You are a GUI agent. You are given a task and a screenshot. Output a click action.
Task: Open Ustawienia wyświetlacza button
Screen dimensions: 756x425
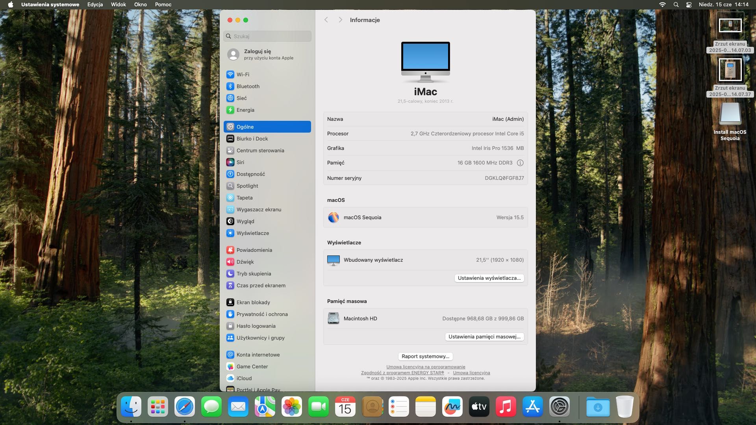pyautogui.click(x=489, y=278)
